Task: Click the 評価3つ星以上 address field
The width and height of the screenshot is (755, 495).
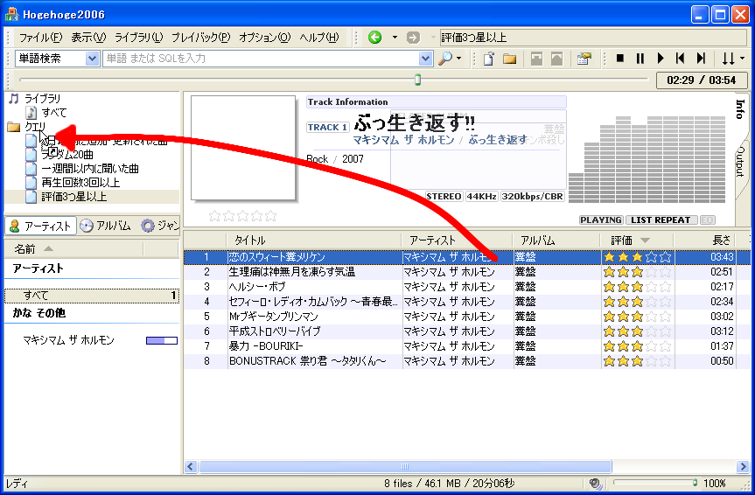Action: [592, 37]
